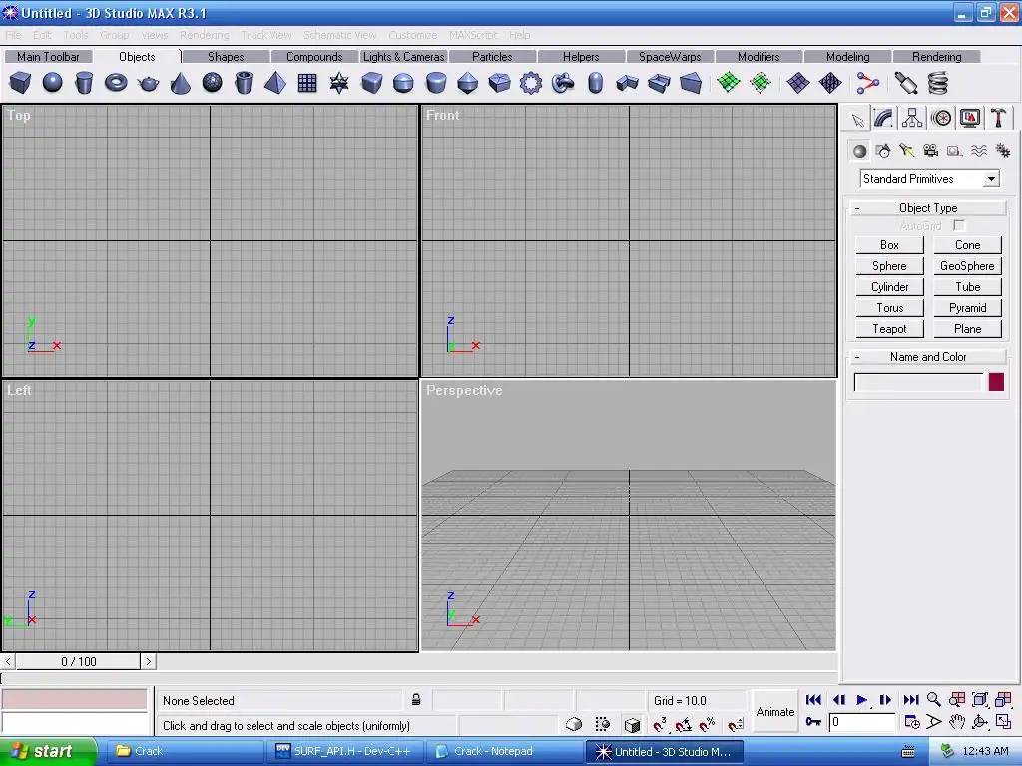Toggle Percent Snap
Screen dimensions: 1022x766
[708, 724]
